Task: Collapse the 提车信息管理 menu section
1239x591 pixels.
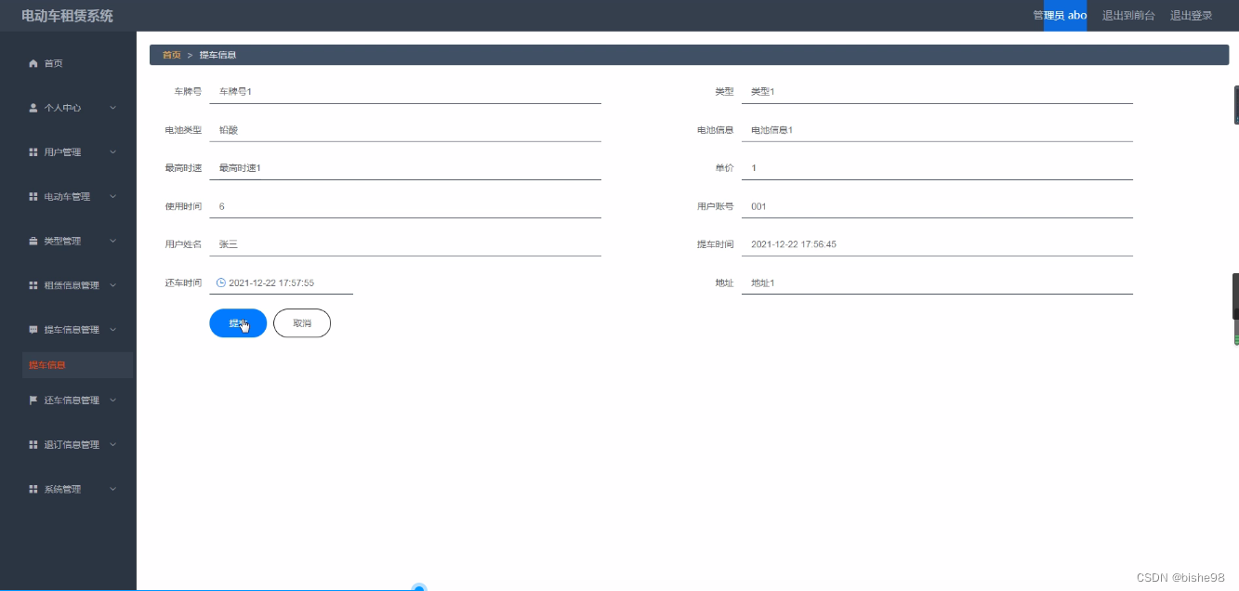Action: (x=112, y=329)
